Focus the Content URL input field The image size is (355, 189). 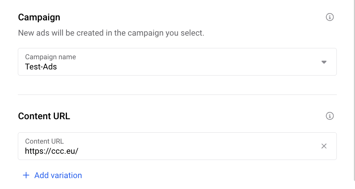[177, 146]
